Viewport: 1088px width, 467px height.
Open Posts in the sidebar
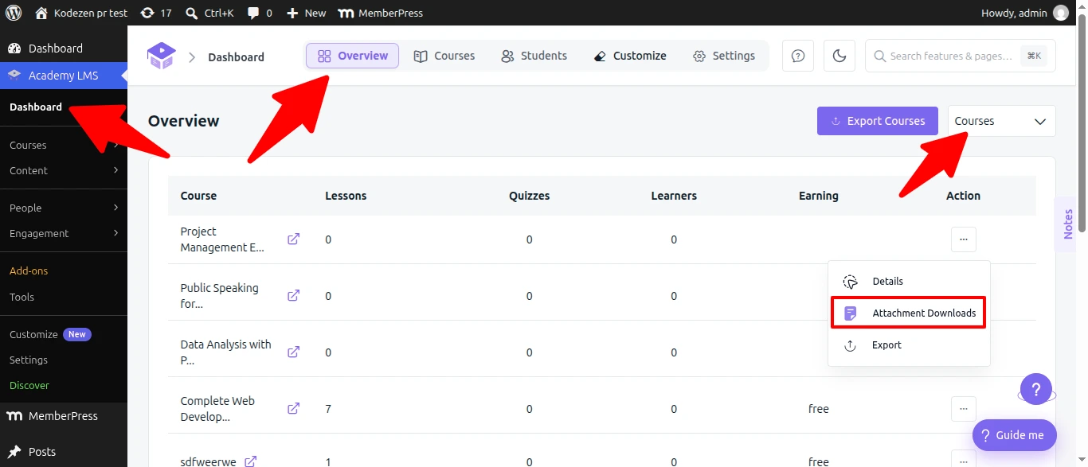[x=64, y=451]
